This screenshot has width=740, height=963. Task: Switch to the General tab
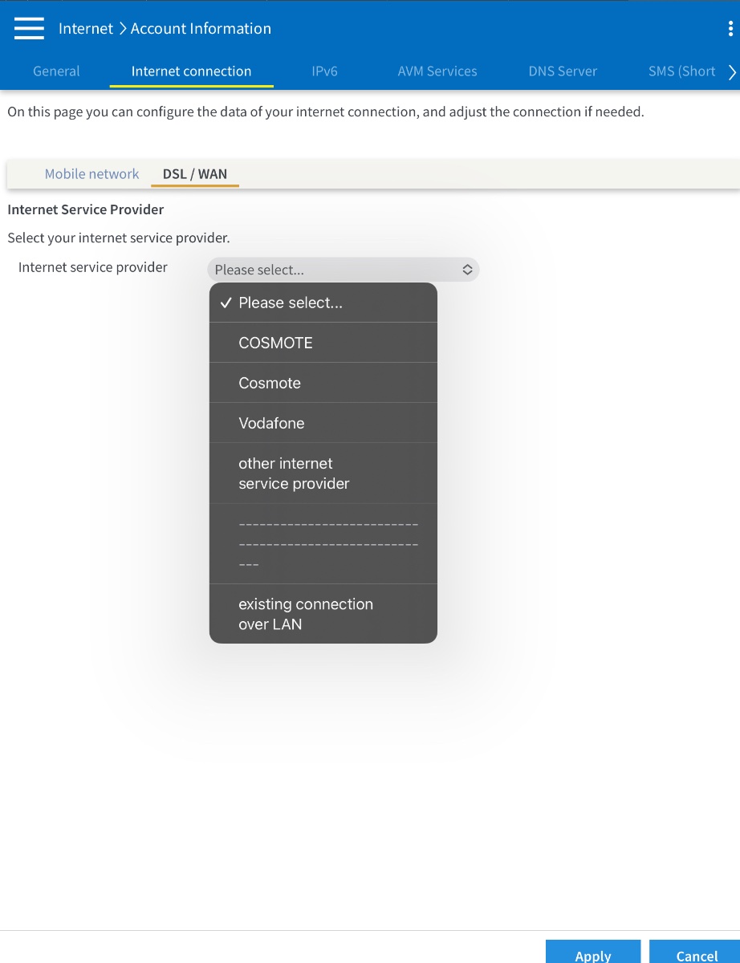click(56, 71)
